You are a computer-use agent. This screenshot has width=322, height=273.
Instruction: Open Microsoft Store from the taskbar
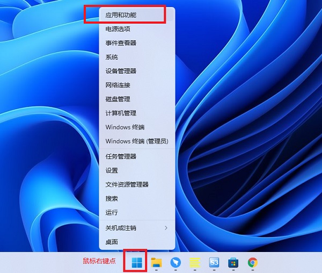233,262
